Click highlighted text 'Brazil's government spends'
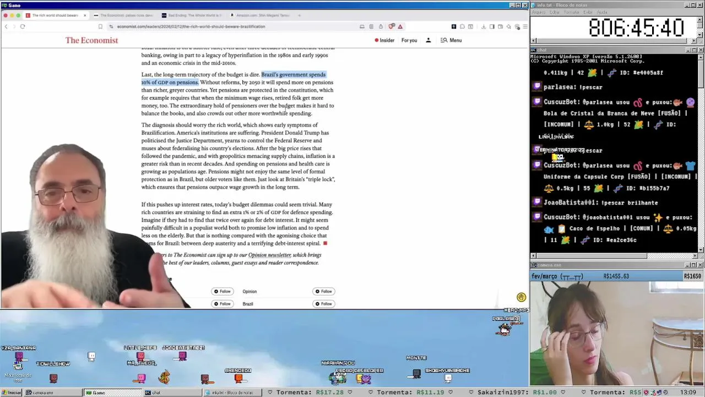Viewport: 705px width, 397px height. click(293, 74)
